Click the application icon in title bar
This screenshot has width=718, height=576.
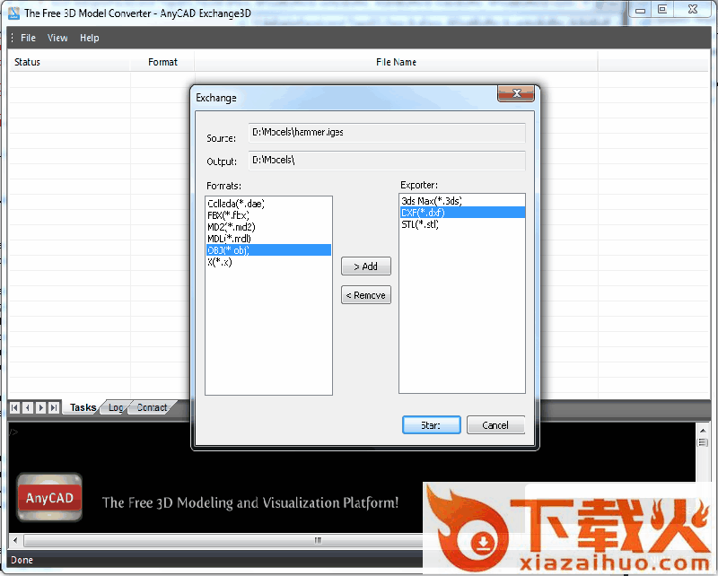[x=14, y=13]
